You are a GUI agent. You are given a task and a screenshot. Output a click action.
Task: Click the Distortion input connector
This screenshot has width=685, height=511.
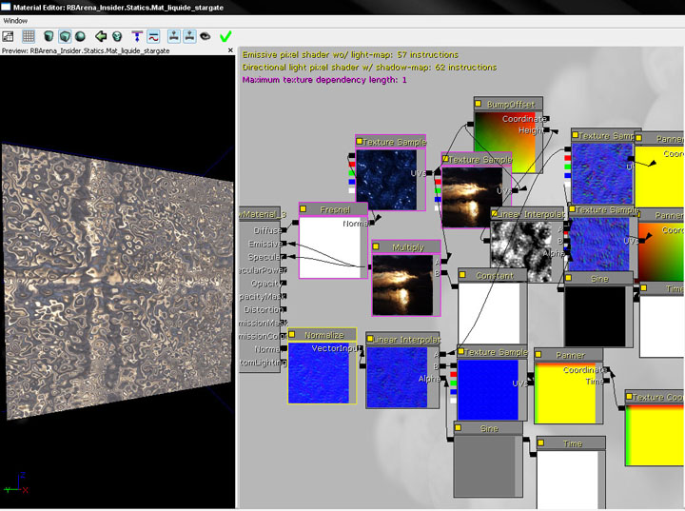(284, 309)
